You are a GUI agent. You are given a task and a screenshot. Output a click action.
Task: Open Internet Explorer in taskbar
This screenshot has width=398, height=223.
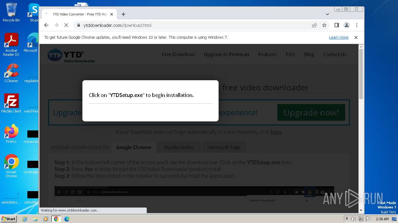[25, 219]
